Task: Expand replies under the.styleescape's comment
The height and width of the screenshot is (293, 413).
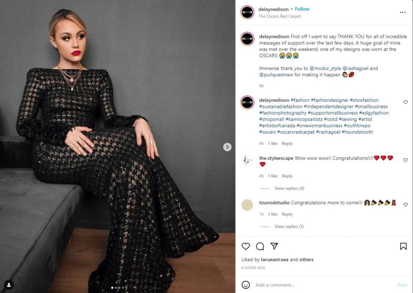Action: (289, 188)
